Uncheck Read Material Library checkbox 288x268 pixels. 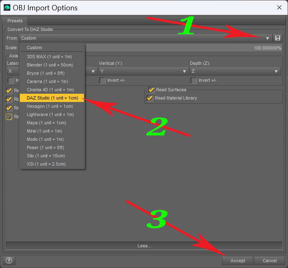pos(150,98)
